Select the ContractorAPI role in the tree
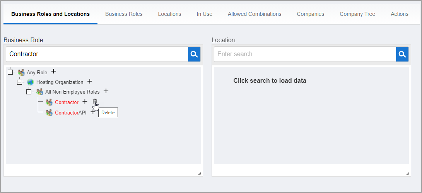The image size is (422, 193). [x=70, y=113]
